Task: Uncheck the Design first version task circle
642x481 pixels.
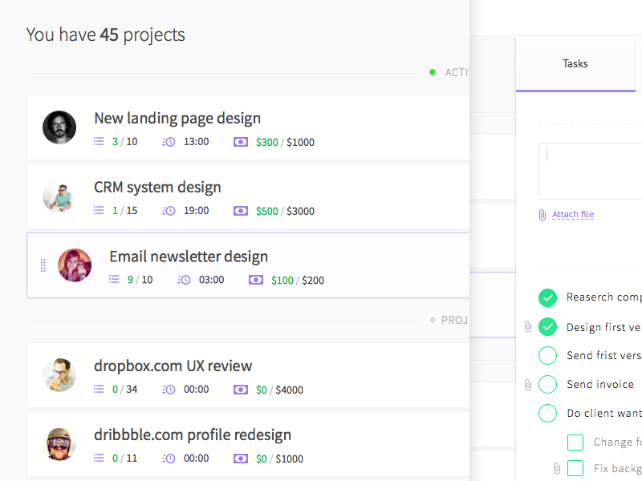Action: (x=547, y=327)
